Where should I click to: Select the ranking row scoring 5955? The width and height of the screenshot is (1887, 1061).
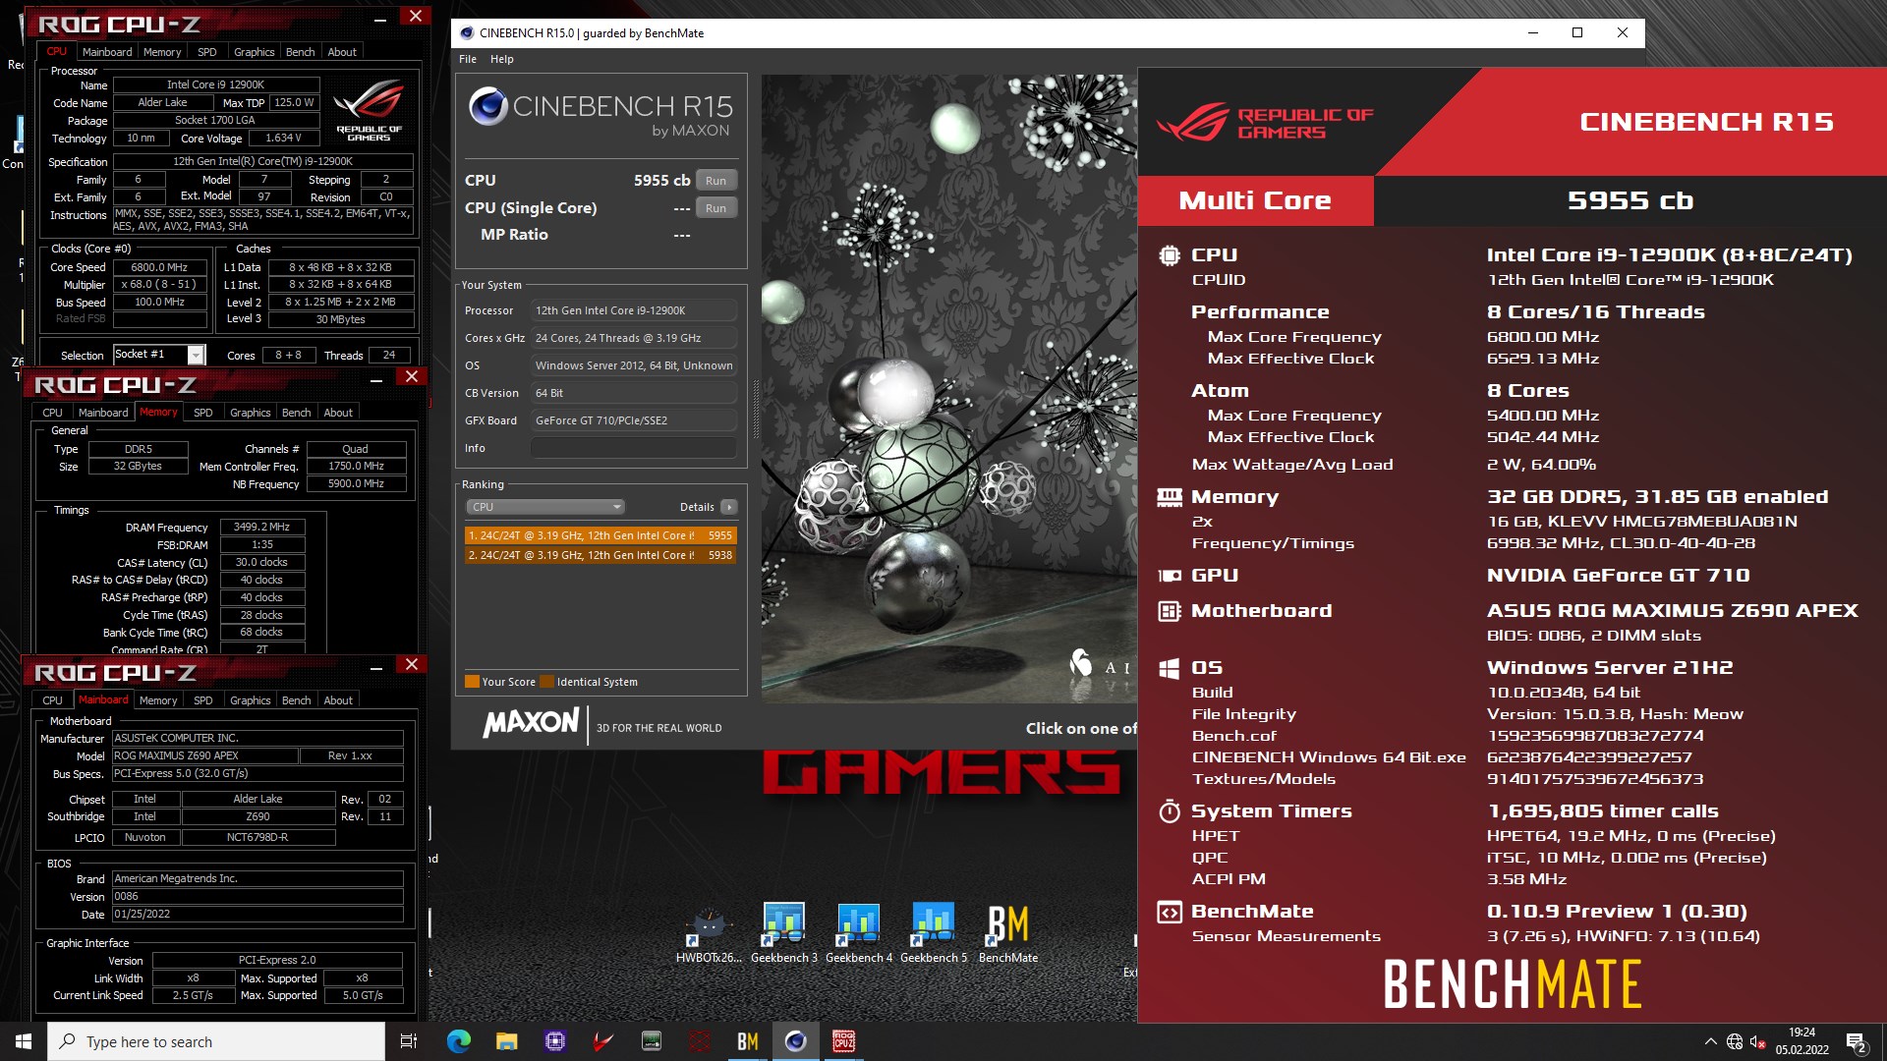click(600, 535)
